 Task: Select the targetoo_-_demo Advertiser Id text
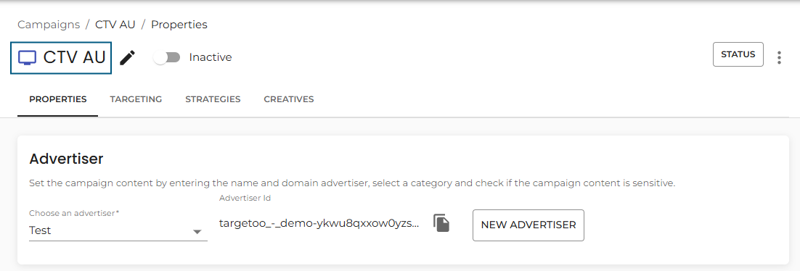pos(319,223)
